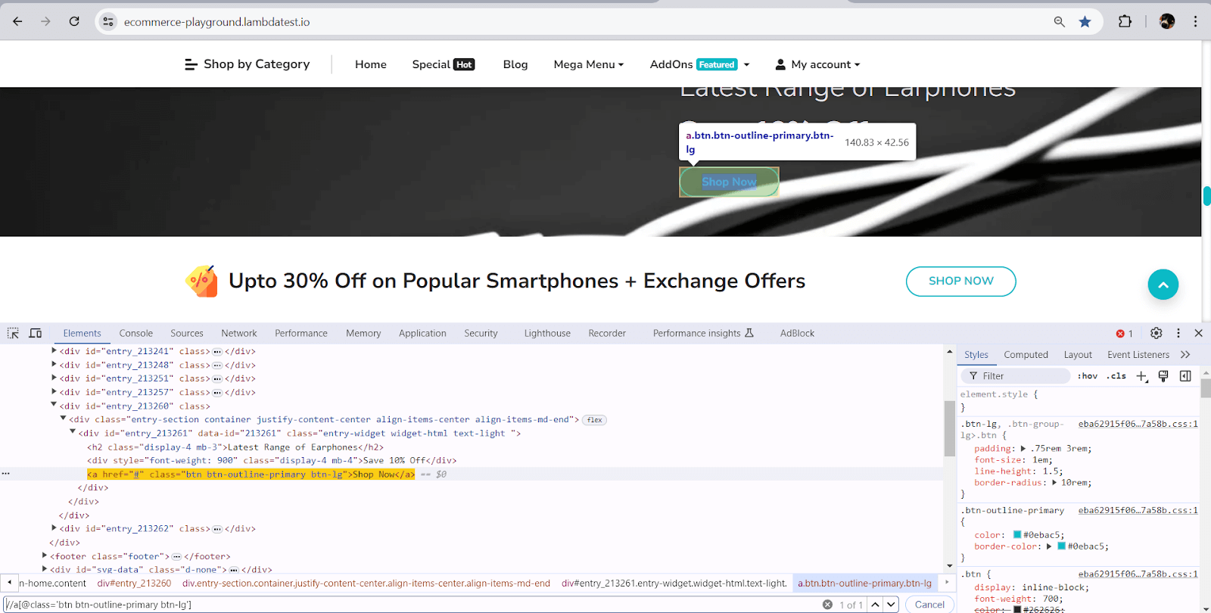Click the zoom magnifier icon in address bar
The width and height of the screenshot is (1211, 613).
1060,22
